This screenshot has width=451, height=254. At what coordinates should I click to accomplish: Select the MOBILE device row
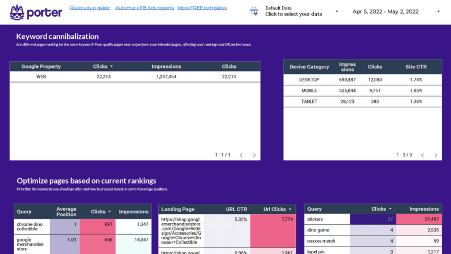[363, 91]
